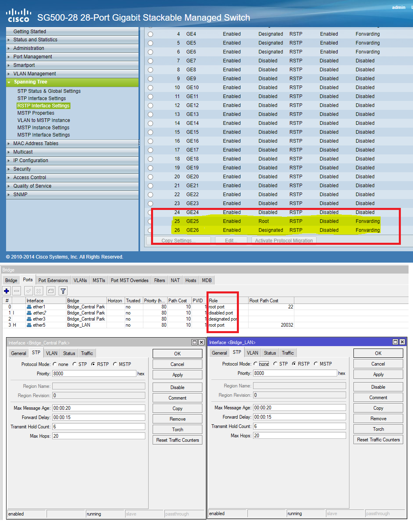The image size is (413, 522).
Task: Click the ether2 interface icon
Action: pyautogui.click(x=29, y=313)
